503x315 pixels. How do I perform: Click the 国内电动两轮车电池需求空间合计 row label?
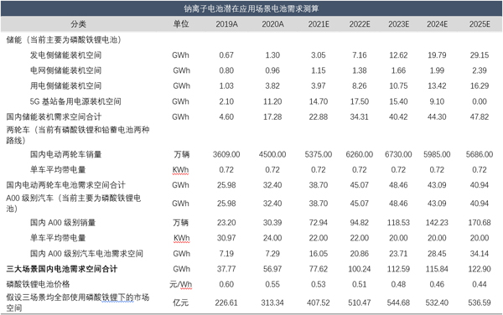(65, 185)
